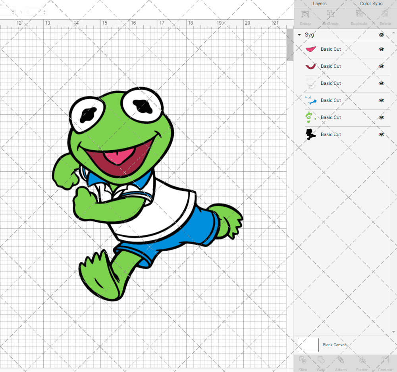Click the canvas vertical scrollbar thumb
This screenshot has height=372, width=397.
(290, 44)
